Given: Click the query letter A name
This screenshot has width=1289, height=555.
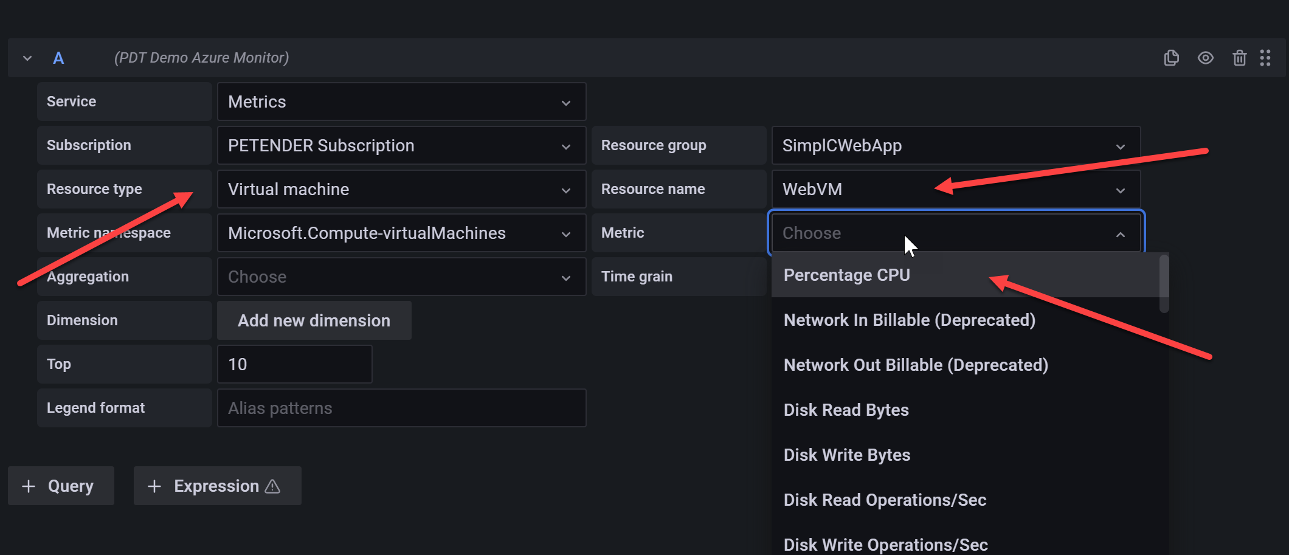Looking at the screenshot, I should pyautogui.click(x=58, y=58).
